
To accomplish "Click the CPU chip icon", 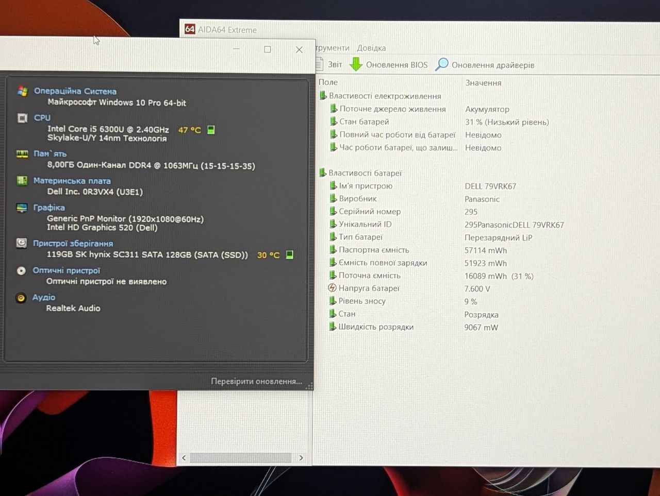I will 22,118.
